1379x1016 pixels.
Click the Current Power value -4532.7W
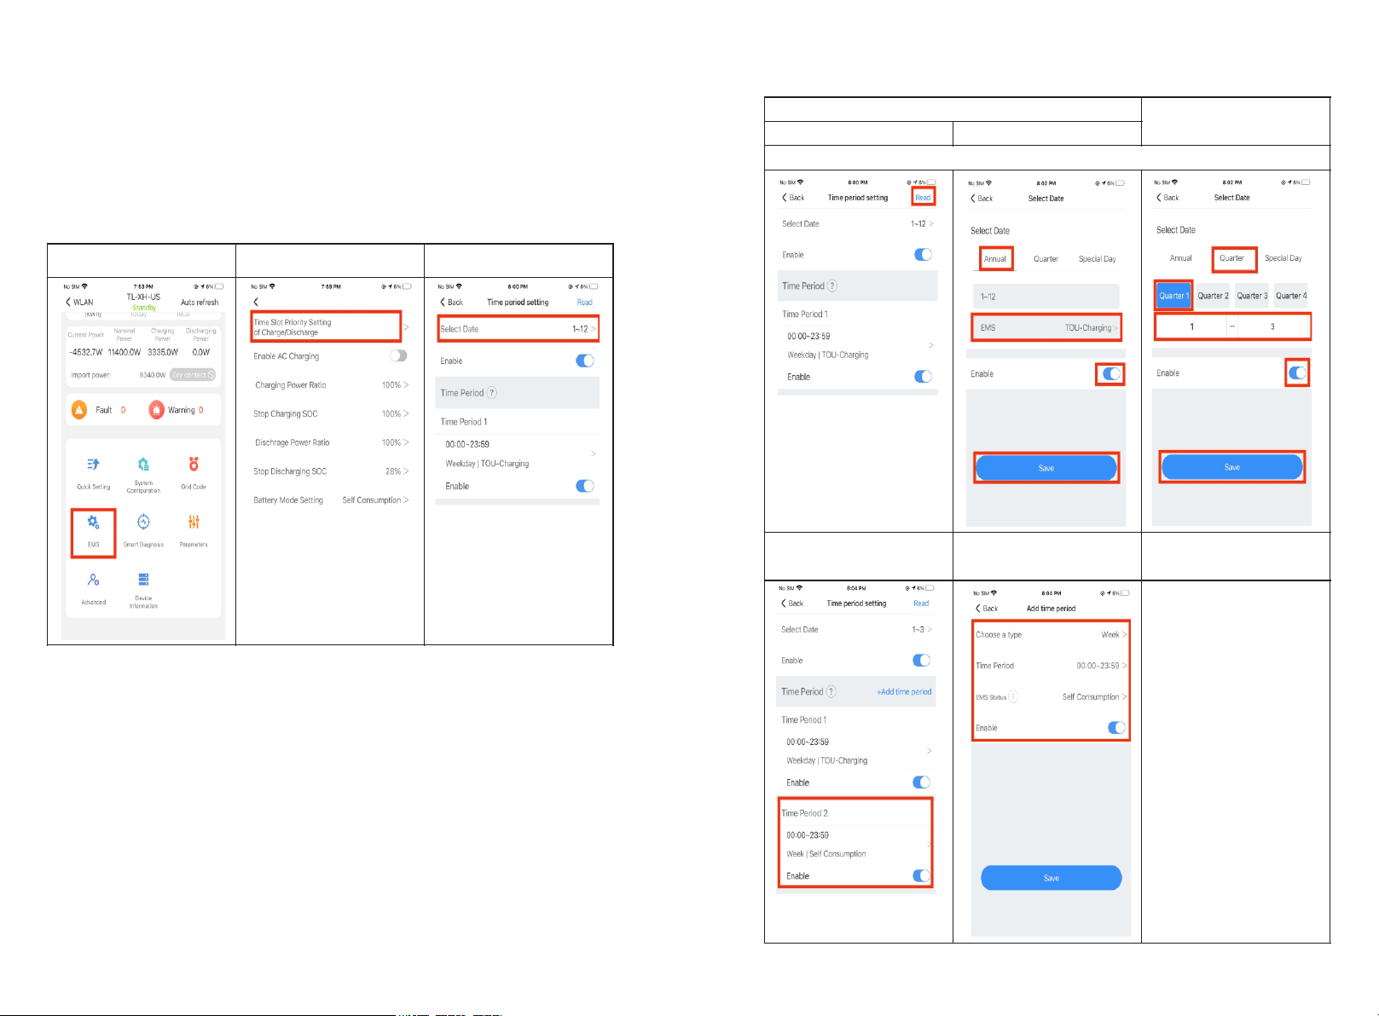click(85, 352)
